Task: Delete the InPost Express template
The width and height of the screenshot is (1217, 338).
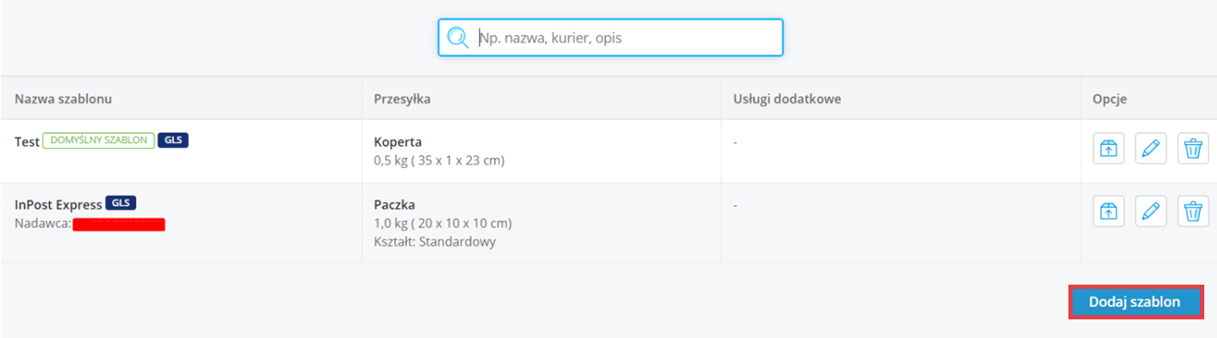Action: tap(1193, 211)
